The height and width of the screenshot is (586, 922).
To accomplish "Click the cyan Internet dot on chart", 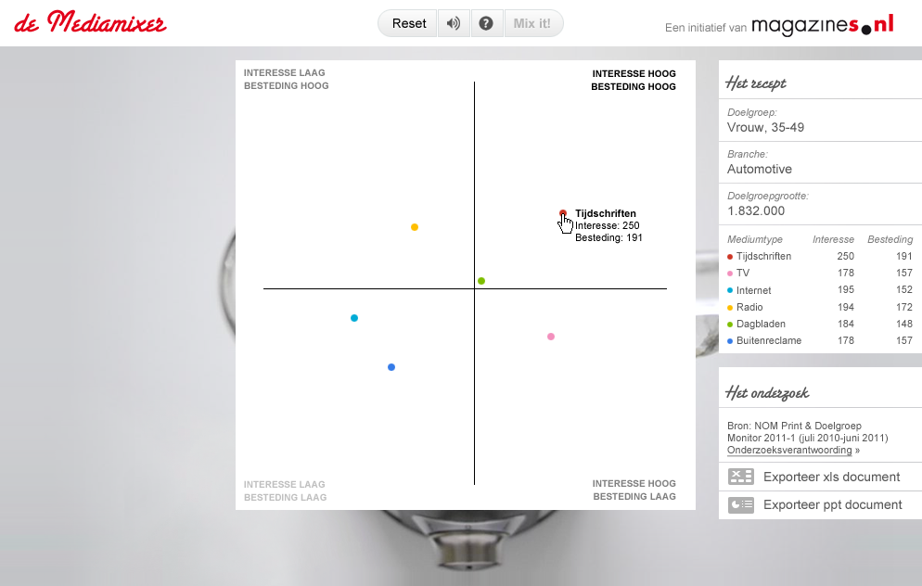I will click(x=354, y=318).
